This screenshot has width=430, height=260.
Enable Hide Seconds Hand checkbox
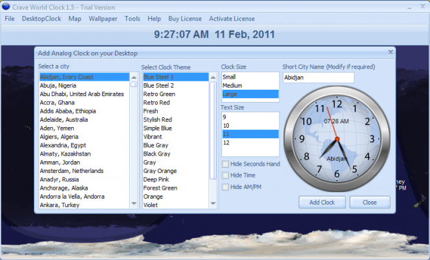coord(225,164)
